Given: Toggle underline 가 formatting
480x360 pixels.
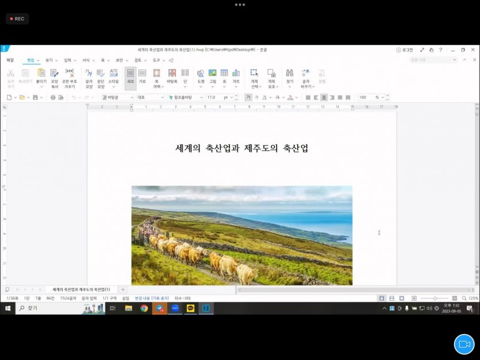Looking at the screenshot, I should pos(264,97).
